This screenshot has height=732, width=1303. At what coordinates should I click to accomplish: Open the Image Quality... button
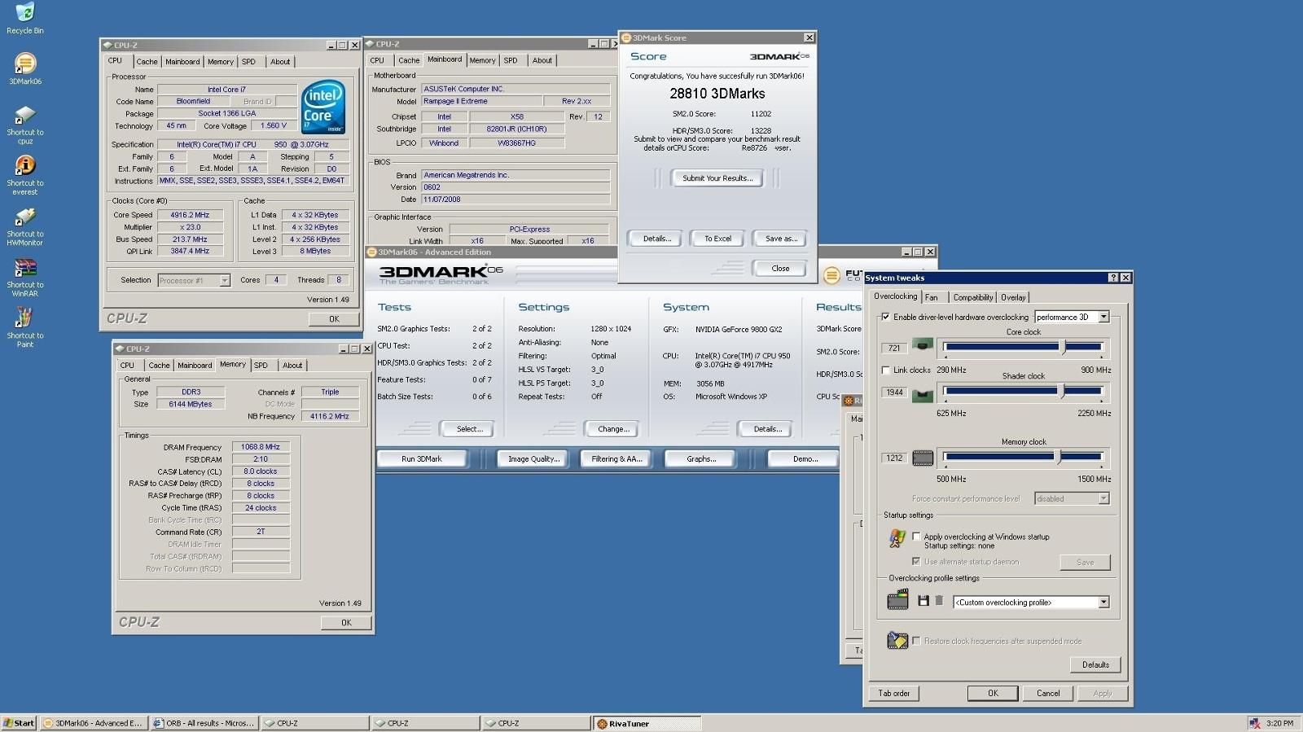(x=533, y=459)
